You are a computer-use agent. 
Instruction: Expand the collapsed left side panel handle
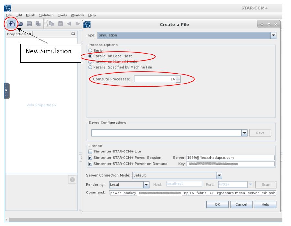tap(7, 90)
